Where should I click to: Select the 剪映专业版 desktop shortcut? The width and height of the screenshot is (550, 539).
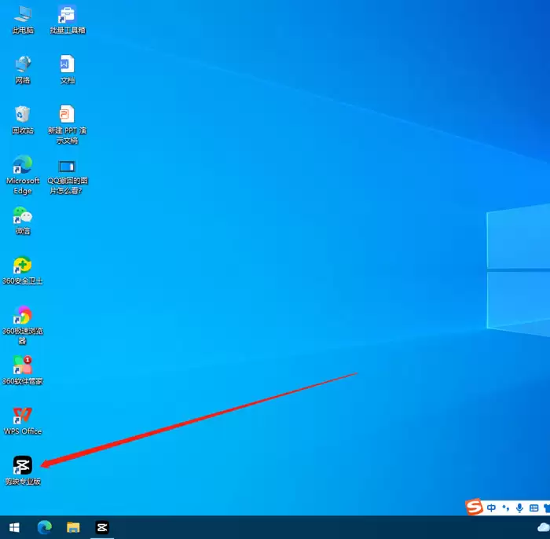point(23,466)
